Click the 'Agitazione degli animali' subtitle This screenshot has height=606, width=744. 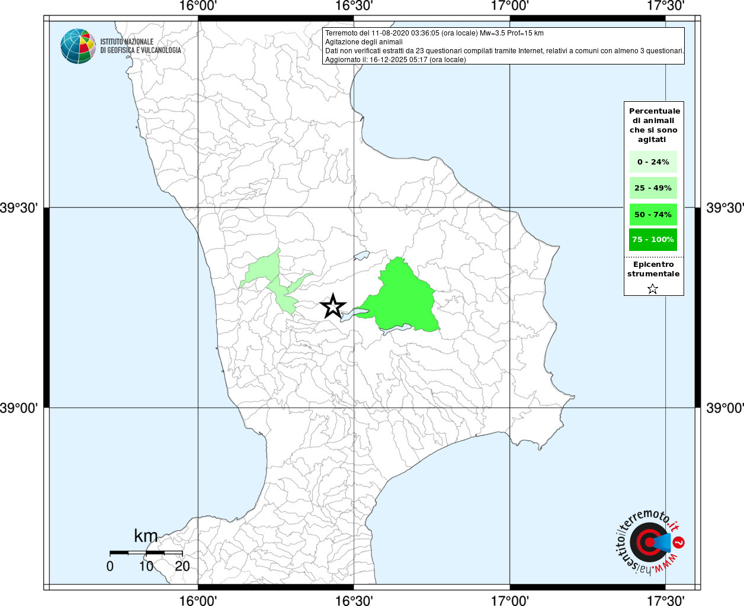[364, 42]
